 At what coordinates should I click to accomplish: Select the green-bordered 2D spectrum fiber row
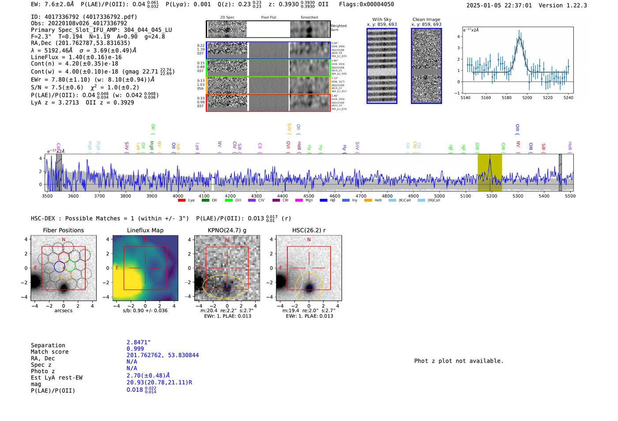point(268,68)
